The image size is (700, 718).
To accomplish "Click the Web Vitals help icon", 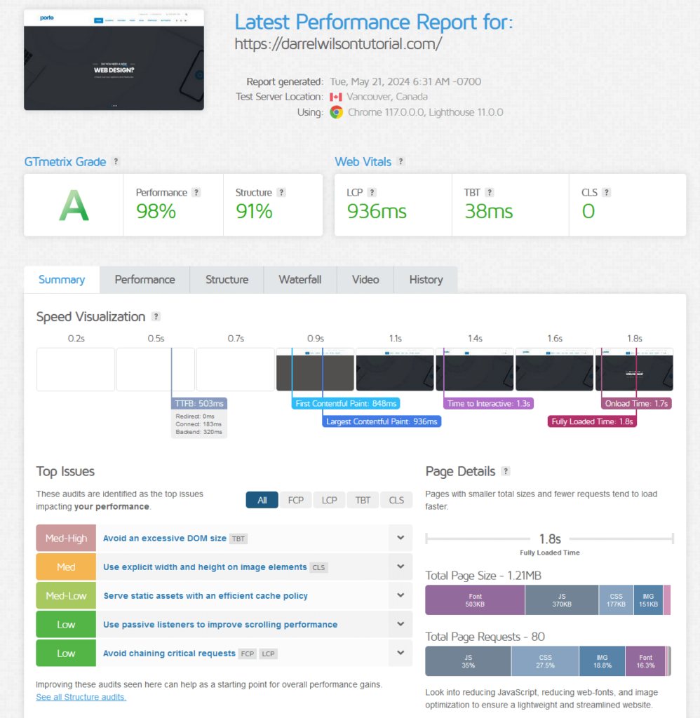I will [400, 161].
